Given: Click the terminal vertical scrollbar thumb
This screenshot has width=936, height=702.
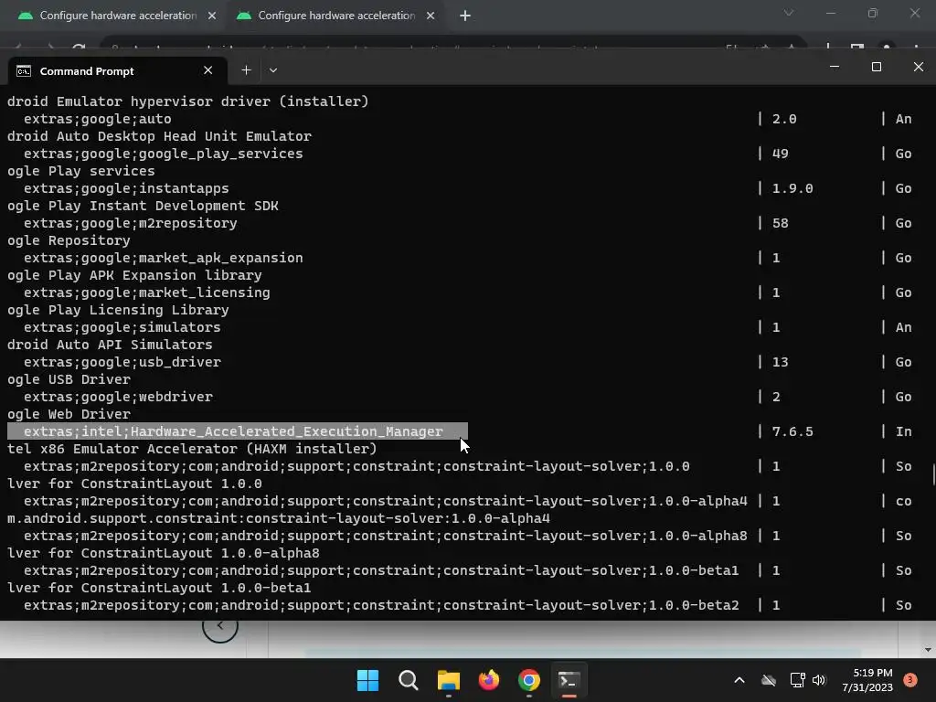Looking at the screenshot, I should (933, 475).
